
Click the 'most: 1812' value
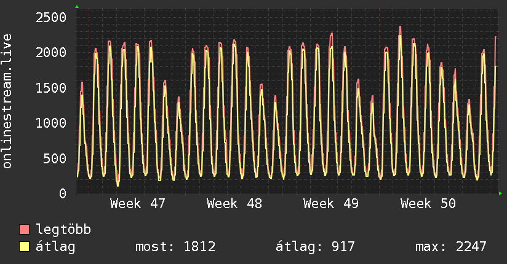[x=175, y=247]
